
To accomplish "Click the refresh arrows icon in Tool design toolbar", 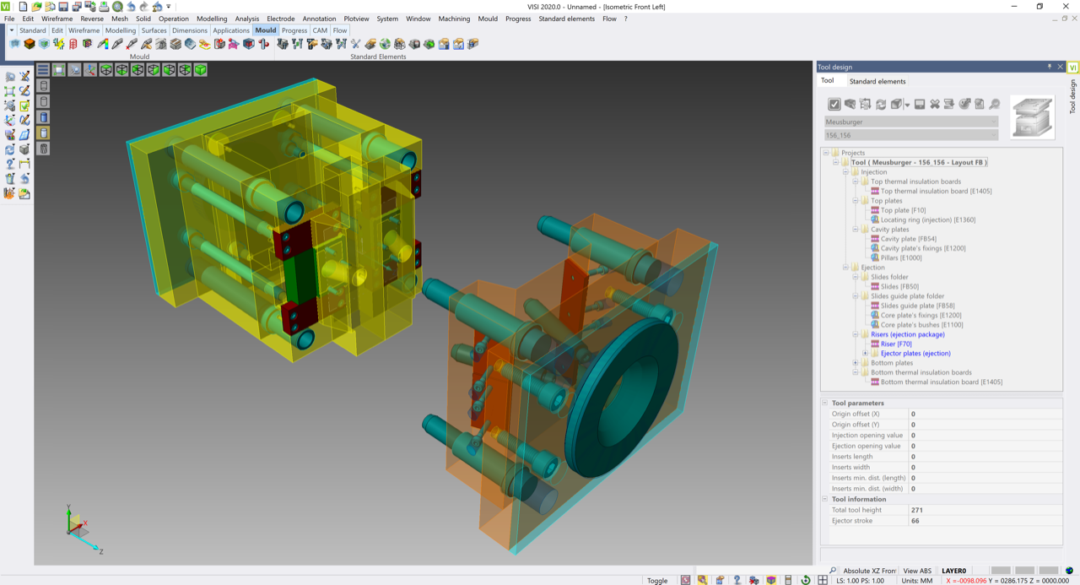I will coord(881,105).
